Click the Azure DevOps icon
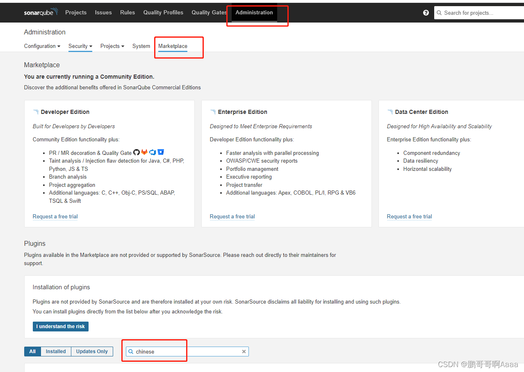 [x=153, y=152]
